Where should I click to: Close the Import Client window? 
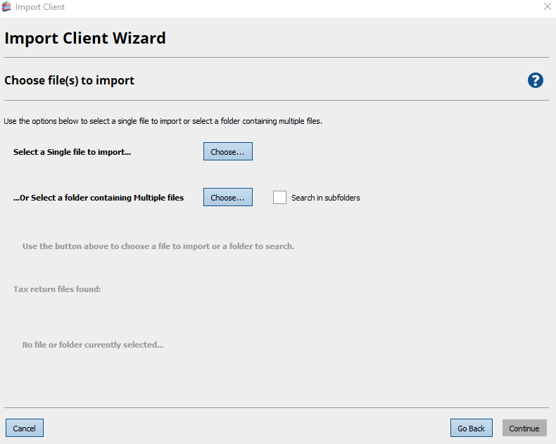point(547,7)
